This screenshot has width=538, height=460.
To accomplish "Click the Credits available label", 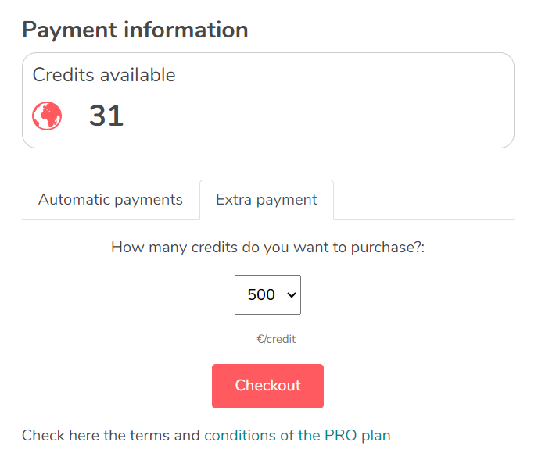I will click(x=104, y=75).
